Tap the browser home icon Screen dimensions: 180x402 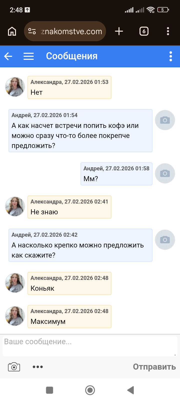[12, 31]
